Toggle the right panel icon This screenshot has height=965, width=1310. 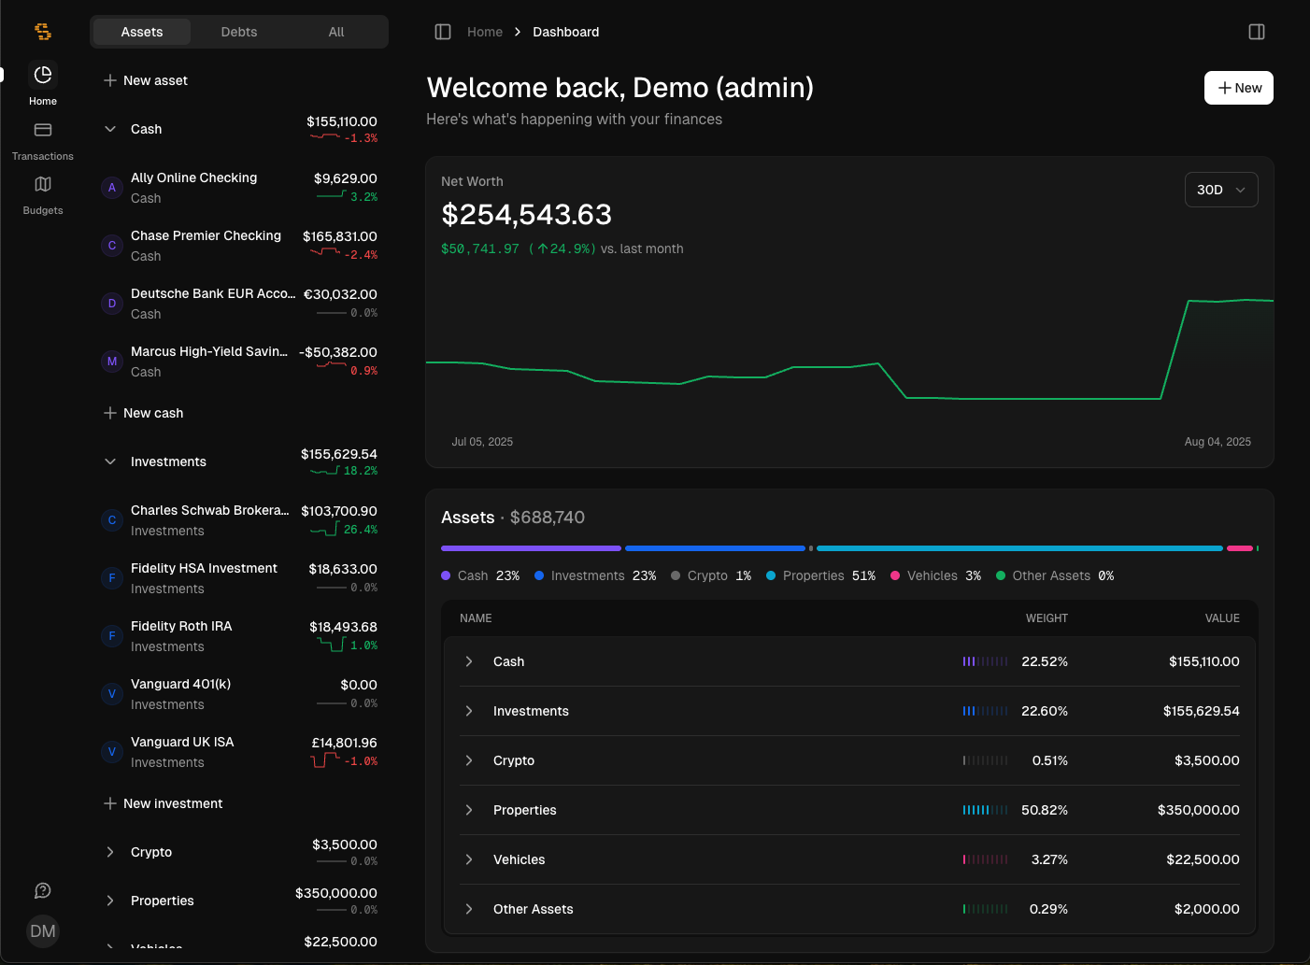(x=1257, y=32)
